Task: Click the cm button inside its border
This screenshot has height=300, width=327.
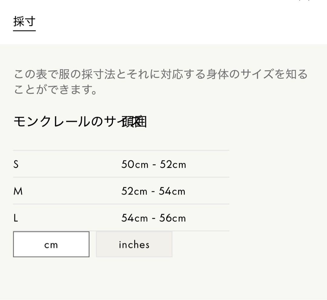Action: [x=51, y=244]
